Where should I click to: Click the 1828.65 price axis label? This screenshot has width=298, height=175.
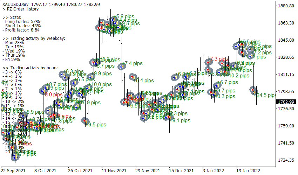(286, 57)
